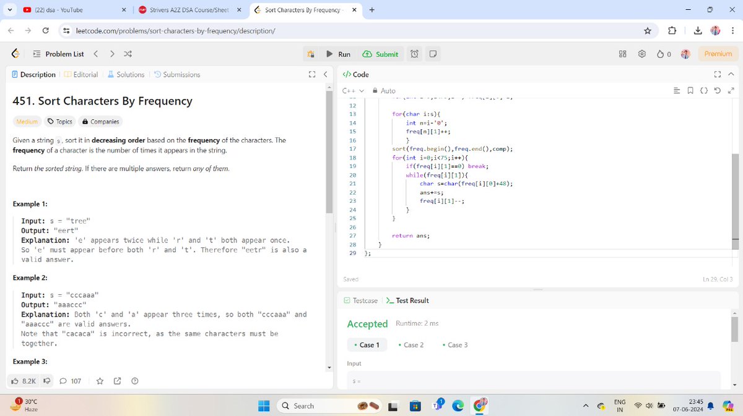743x416 pixels.
Task: Maximize the Description panel
Action: click(x=312, y=74)
